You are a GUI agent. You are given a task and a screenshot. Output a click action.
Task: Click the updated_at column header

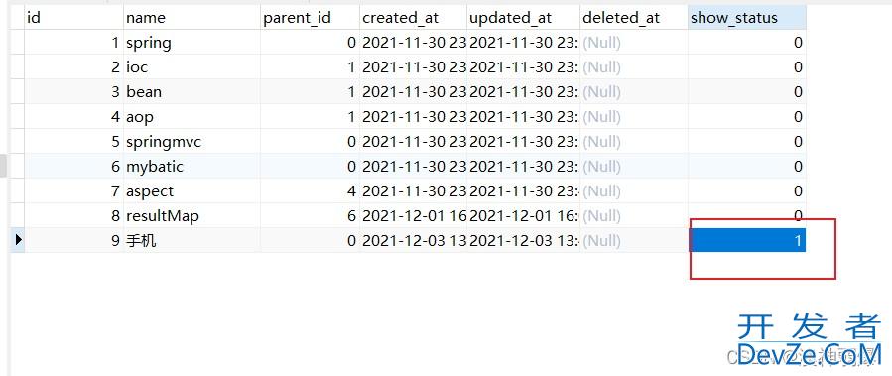(523, 18)
